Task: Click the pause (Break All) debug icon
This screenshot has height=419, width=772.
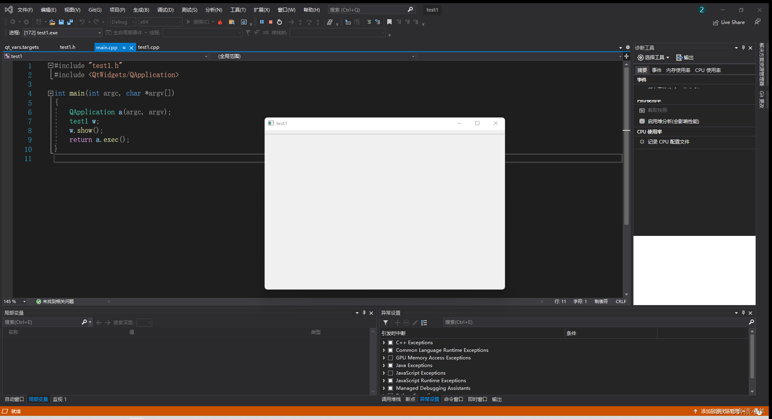Action: [x=262, y=22]
